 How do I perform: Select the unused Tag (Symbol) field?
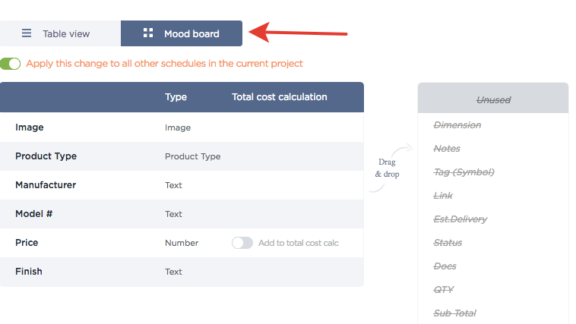464,172
